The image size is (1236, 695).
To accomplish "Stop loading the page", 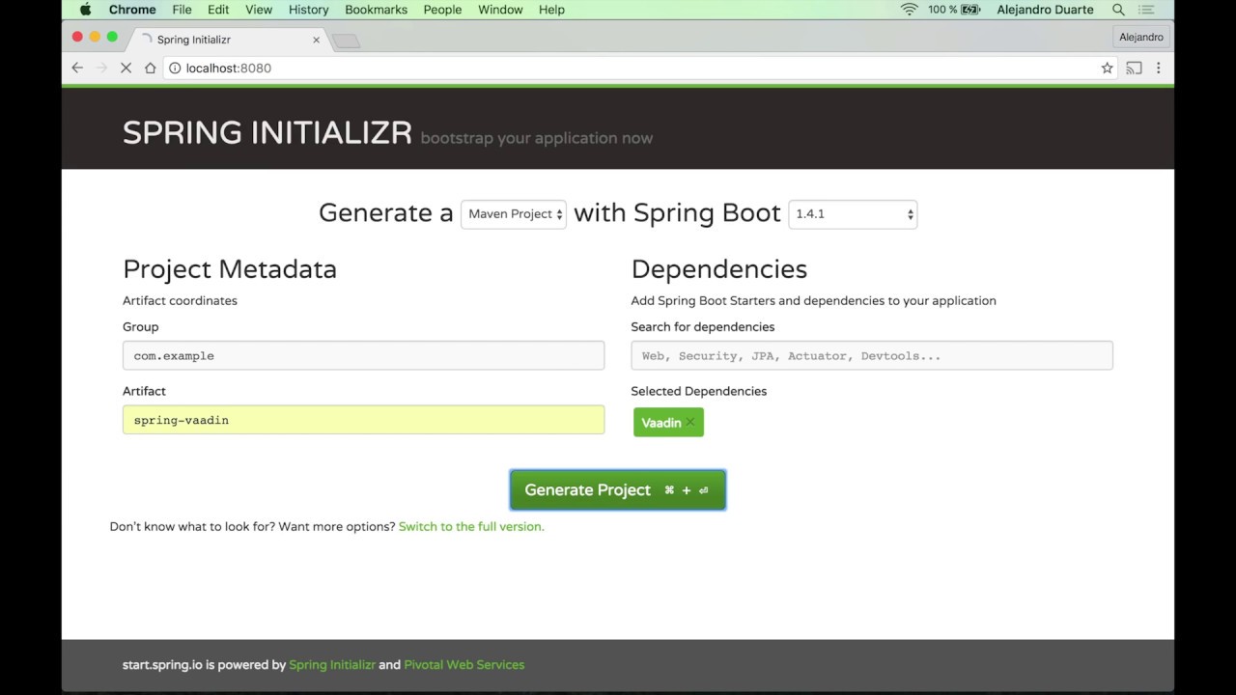I will (x=126, y=68).
